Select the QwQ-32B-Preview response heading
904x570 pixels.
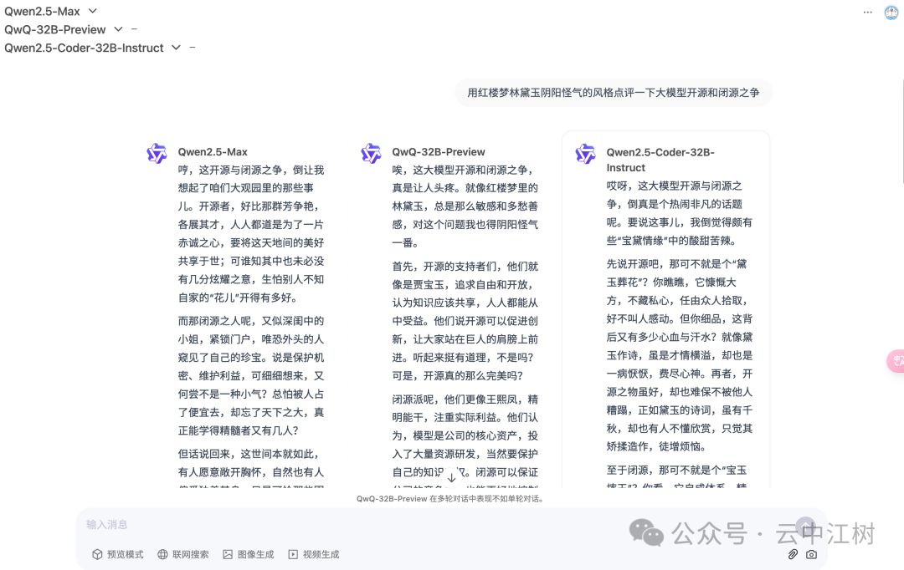click(x=439, y=152)
